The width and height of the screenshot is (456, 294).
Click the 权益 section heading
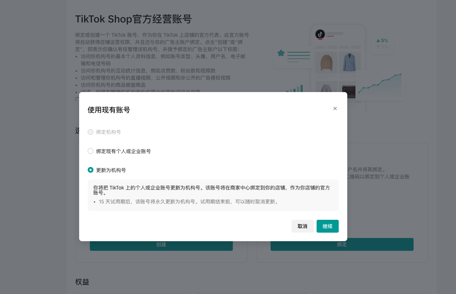click(82, 282)
